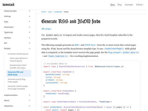Select Generate RSS and JSON feeds item
This screenshot has width=148, height=111.
click(19, 73)
